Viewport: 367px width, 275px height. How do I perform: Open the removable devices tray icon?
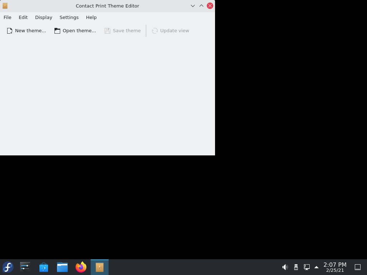point(296,267)
